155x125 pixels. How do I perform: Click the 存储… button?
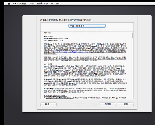coord(48,104)
